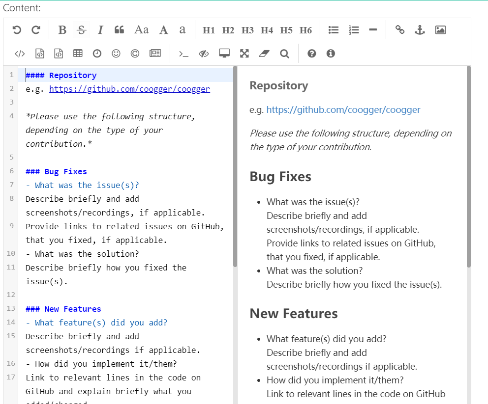Viewport: 488px width, 404px height.
Task: Insert heading level 4
Action: pyautogui.click(x=267, y=30)
